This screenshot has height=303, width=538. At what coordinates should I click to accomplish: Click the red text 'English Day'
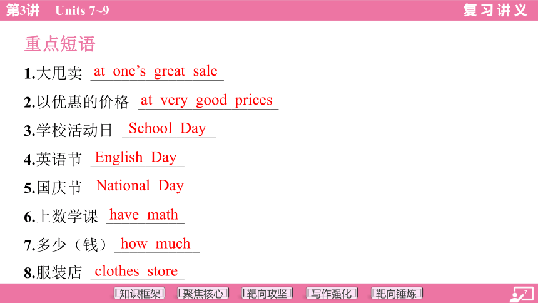(x=136, y=157)
